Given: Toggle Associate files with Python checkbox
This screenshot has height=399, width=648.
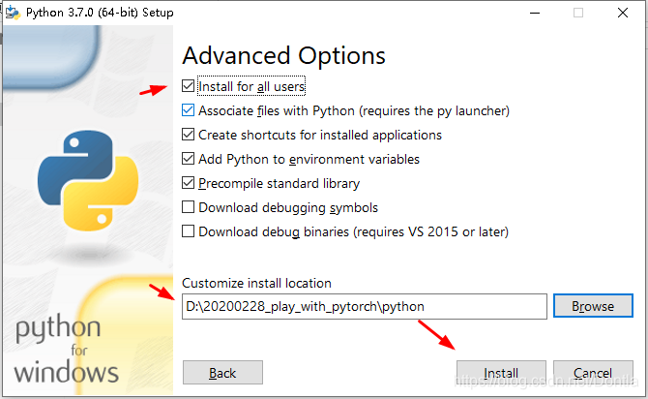Looking at the screenshot, I should (x=188, y=110).
